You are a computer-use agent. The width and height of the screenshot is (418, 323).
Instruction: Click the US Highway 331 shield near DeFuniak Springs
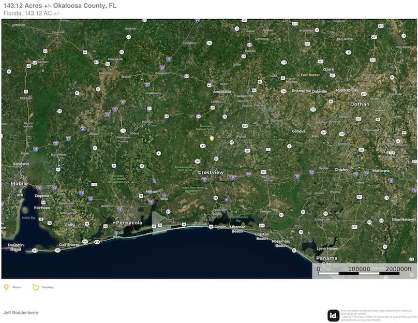263,171
